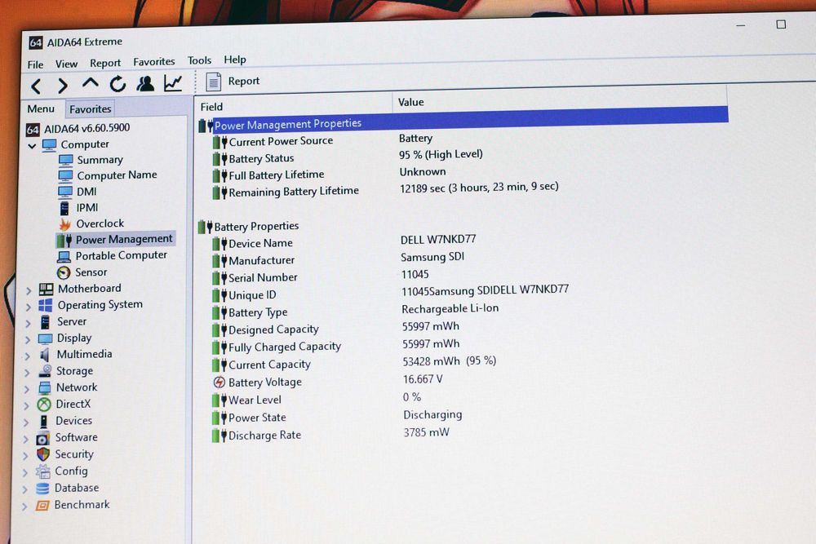This screenshot has width=816, height=544.
Task: Open the Tools menu
Action: point(199,60)
